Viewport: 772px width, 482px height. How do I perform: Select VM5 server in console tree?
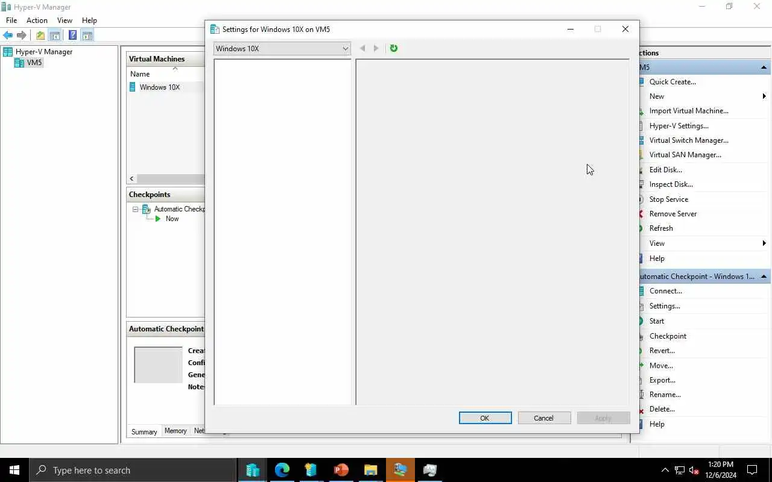click(34, 63)
